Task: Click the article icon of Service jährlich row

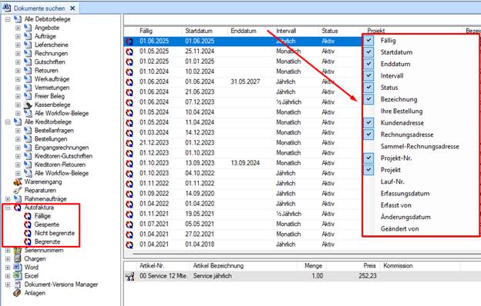Action: (129, 276)
